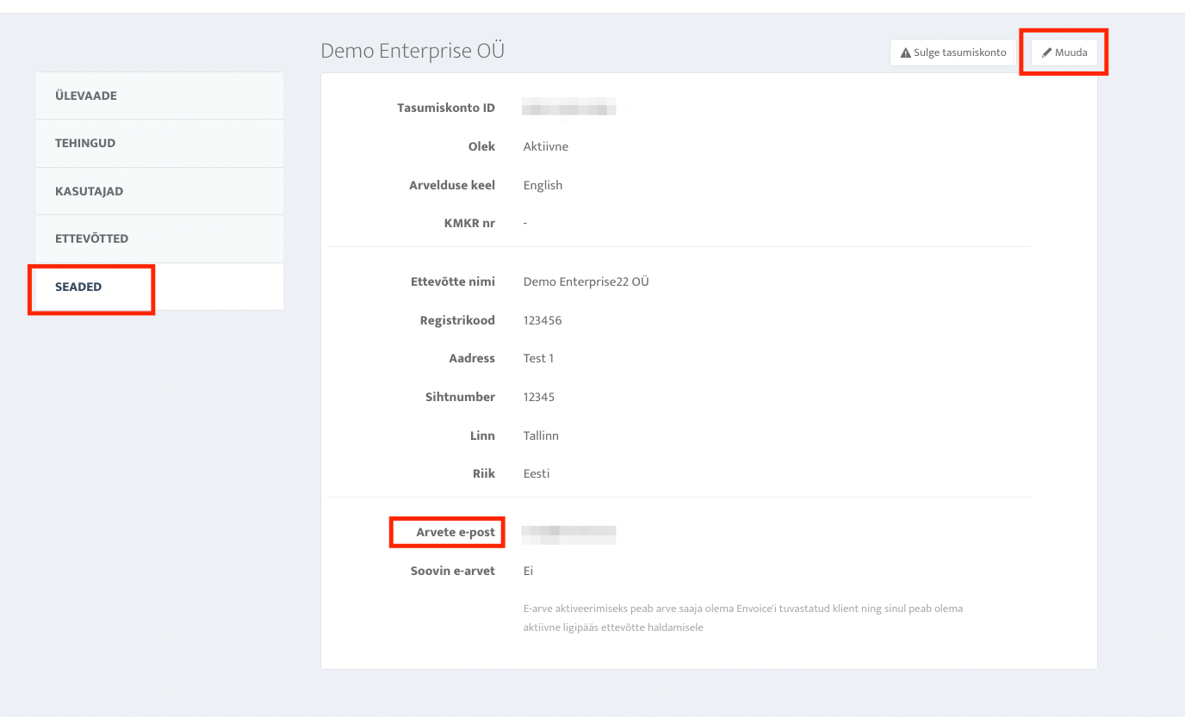Click the pencil icon in the Muuda button
1185x717 pixels.
click(1047, 53)
